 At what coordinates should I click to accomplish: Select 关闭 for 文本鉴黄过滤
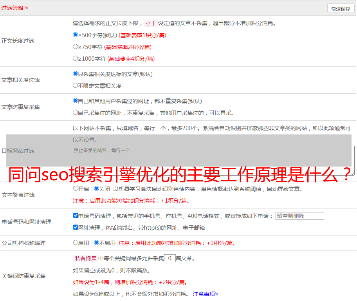(x=96, y=189)
